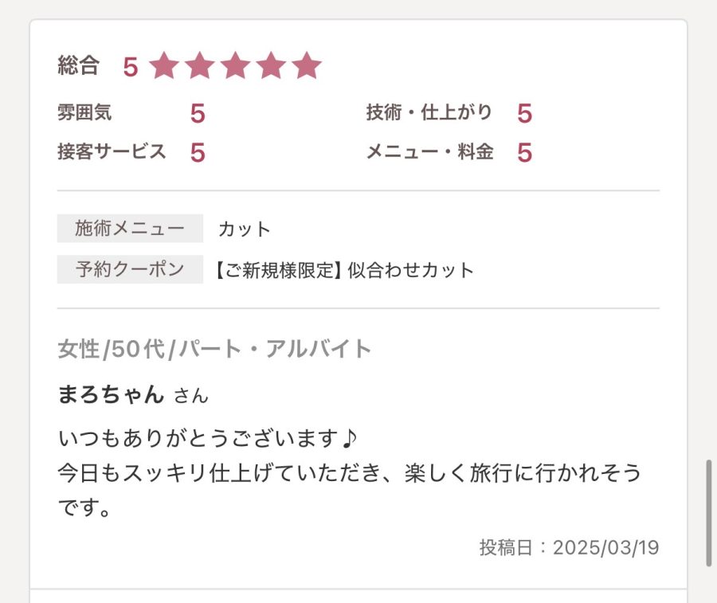Viewport: 717px width, 603px height.
Task: Click the 投稿日 2025/03/19 date
Action: coord(569,548)
